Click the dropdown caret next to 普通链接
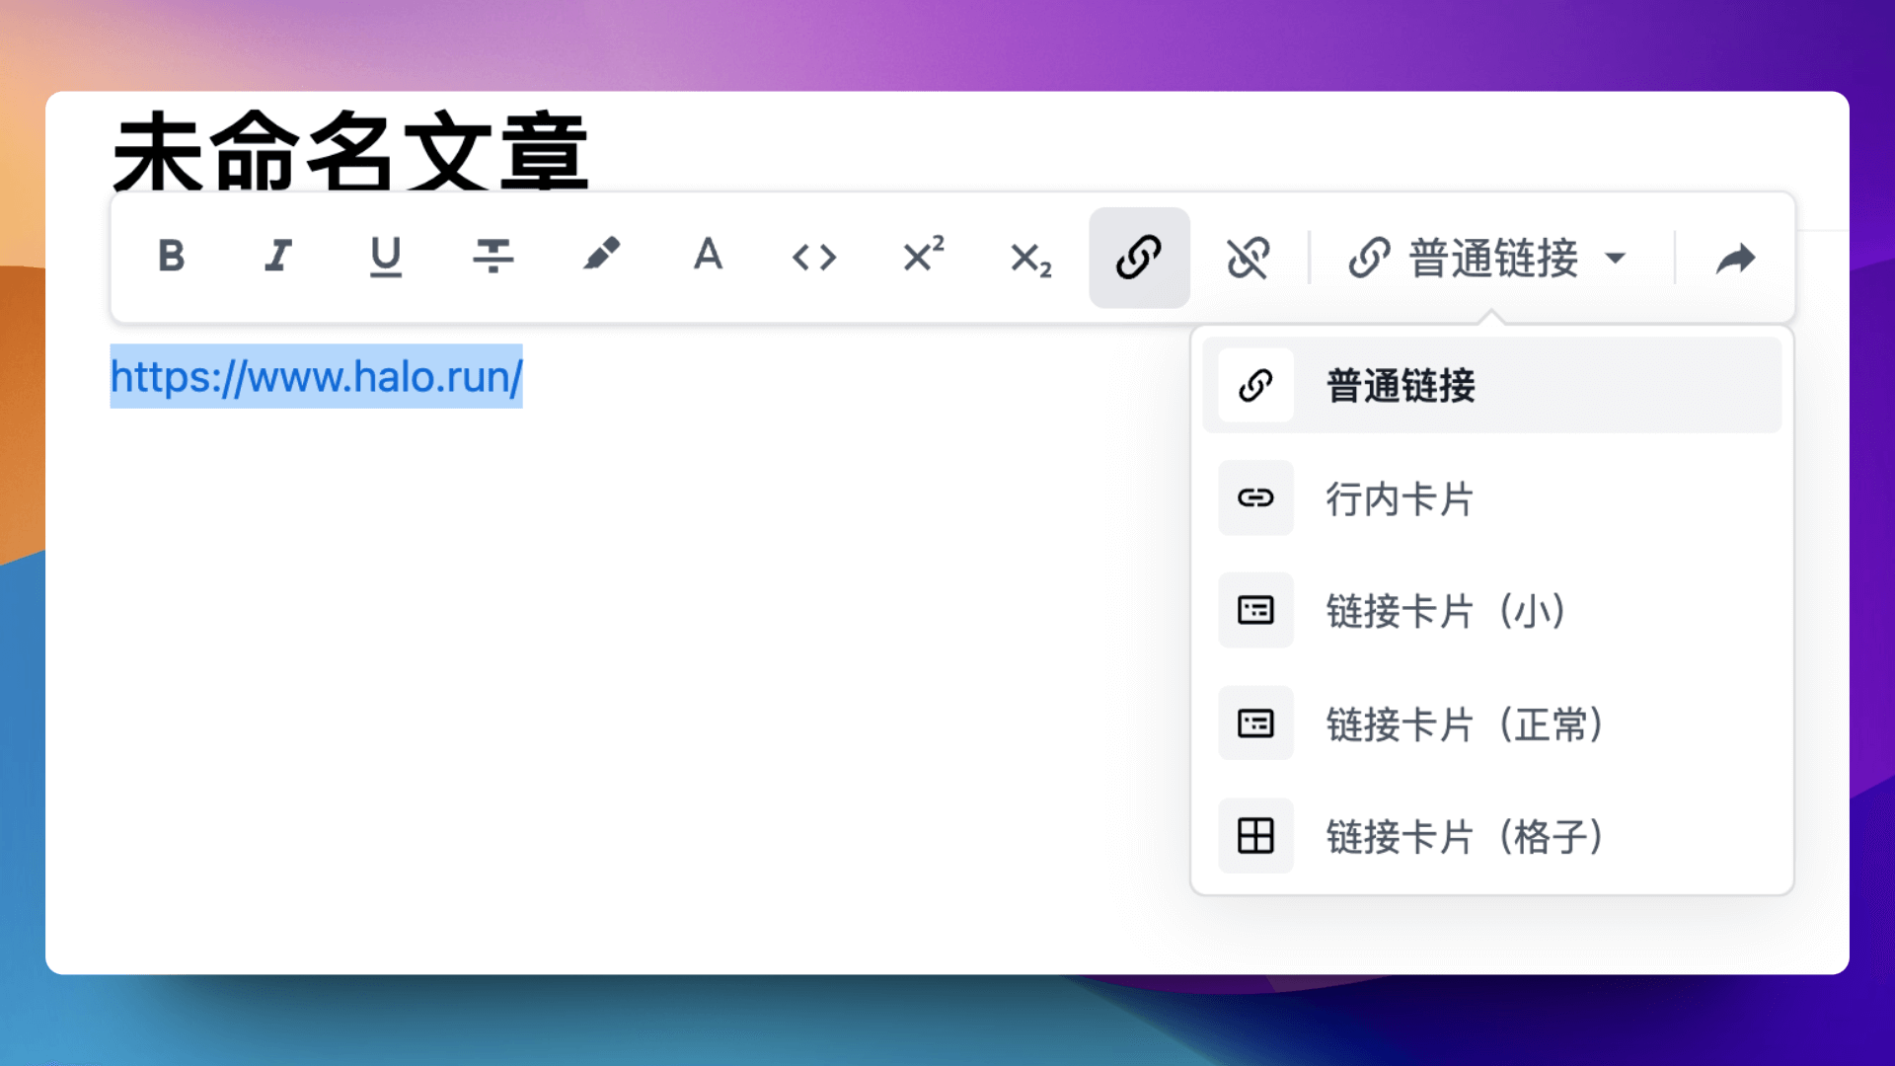This screenshot has width=1895, height=1066. click(x=1616, y=259)
